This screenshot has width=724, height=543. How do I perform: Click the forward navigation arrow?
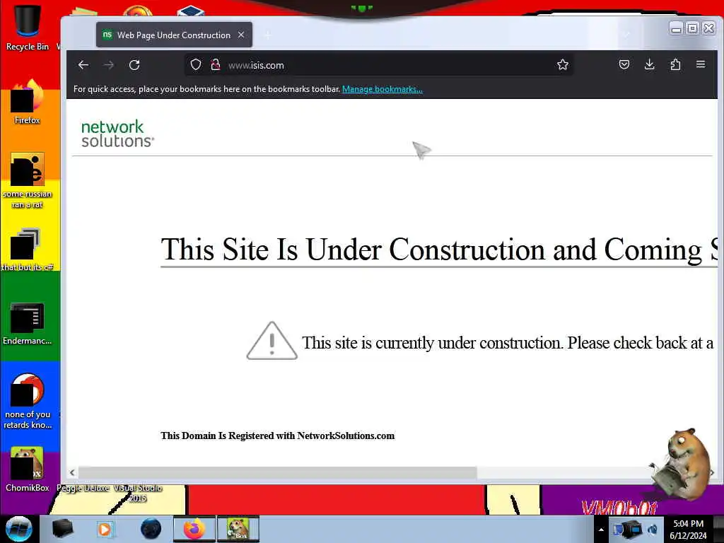pos(108,65)
